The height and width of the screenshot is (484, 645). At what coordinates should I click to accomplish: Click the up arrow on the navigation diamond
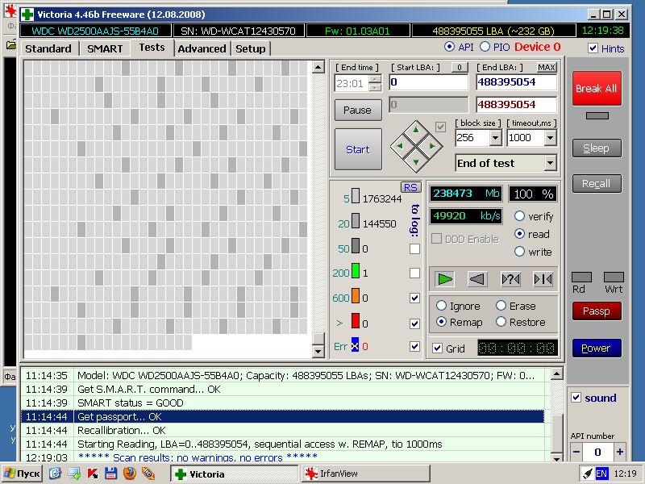click(x=416, y=130)
